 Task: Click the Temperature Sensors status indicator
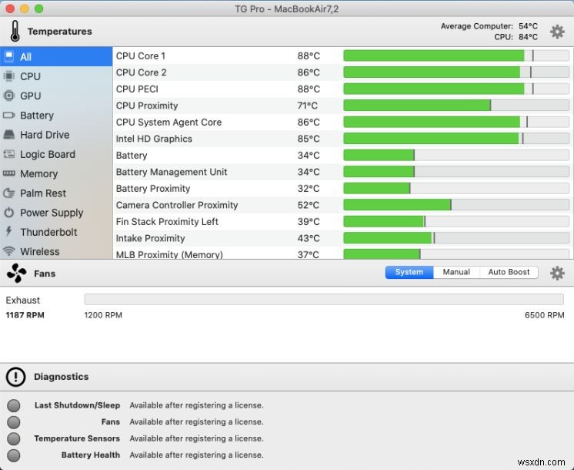(14, 438)
